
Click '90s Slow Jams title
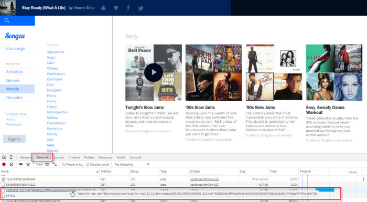coord(260,108)
